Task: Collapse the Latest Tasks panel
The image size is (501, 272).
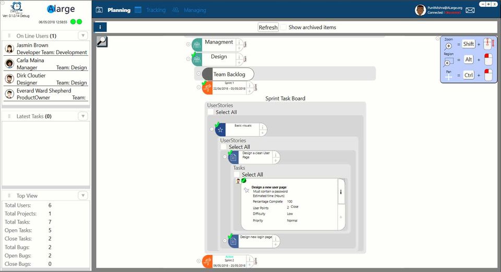Action: (83, 116)
